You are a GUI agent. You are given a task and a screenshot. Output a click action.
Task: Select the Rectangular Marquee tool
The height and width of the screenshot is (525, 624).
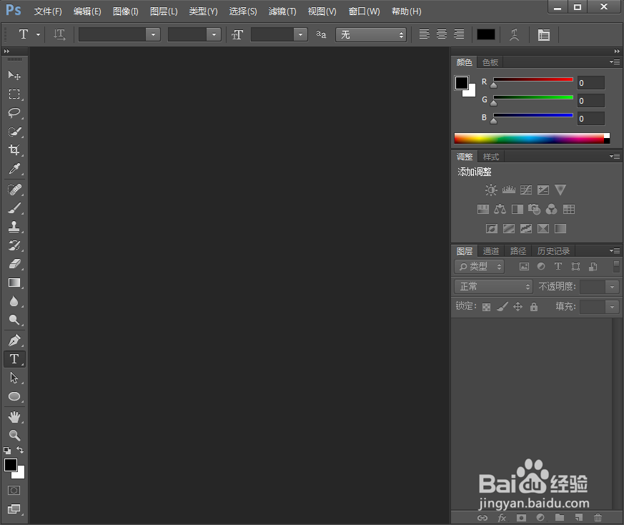click(x=14, y=94)
